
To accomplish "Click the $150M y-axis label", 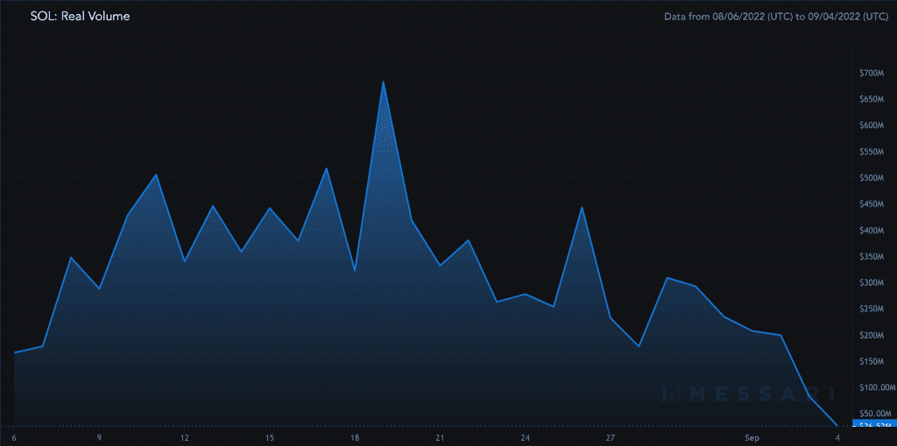I will tap(872, 361).
